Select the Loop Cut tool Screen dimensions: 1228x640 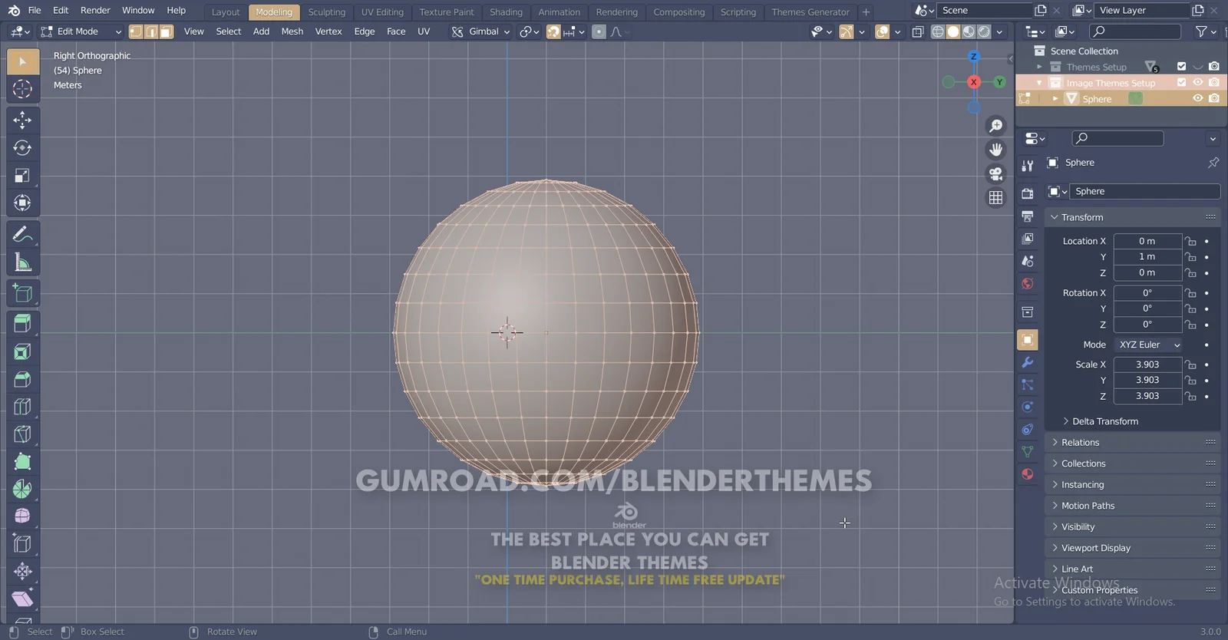[22, 407]
